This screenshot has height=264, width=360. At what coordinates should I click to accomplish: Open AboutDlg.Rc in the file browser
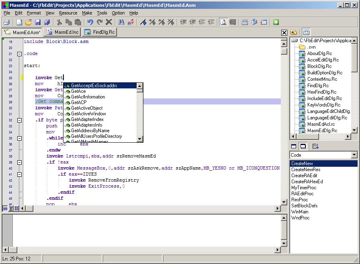coord(319,53)
